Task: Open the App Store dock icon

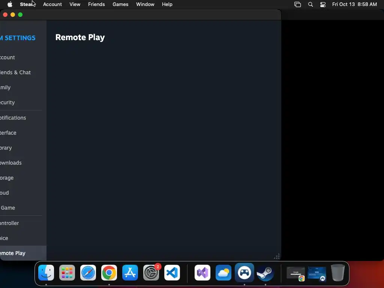Action: click(x=130, y=273)
